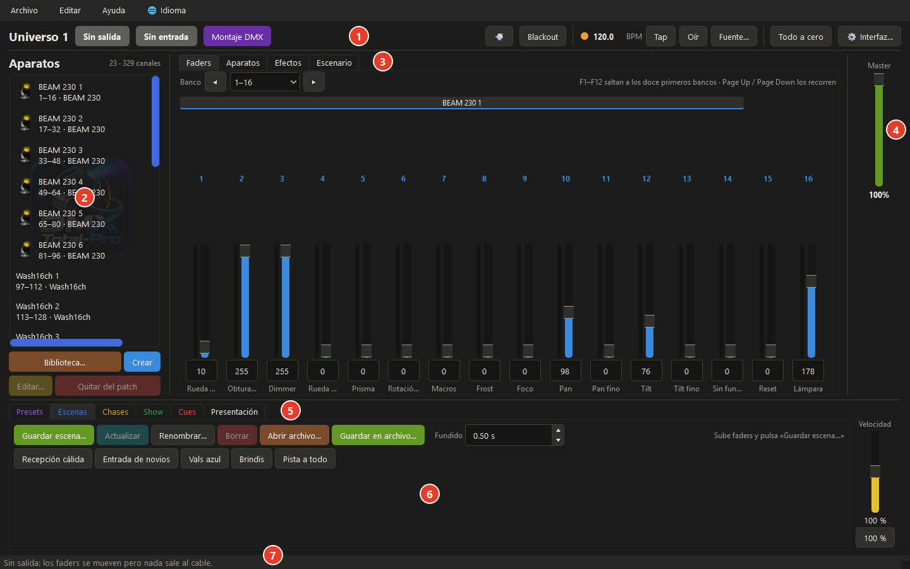Screen dimensions: 910x569
Task: Go to next fader bank arrow
Action: (x=314, y=82)
